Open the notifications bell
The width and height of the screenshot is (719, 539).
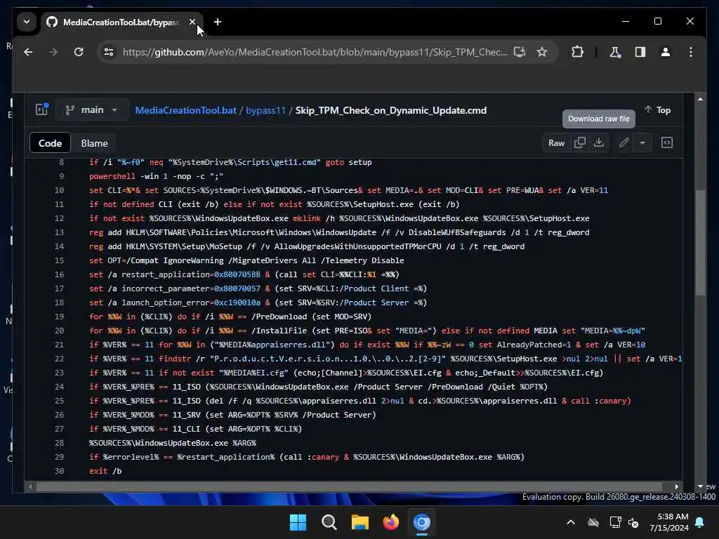point(700,522)
